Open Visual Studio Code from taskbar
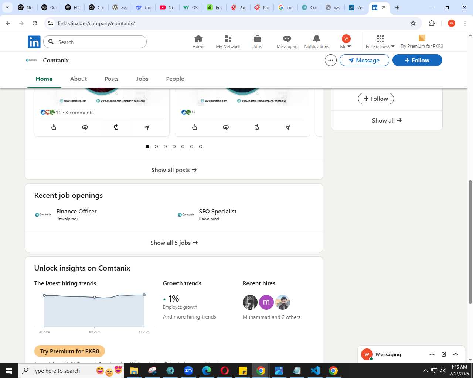This screenshot has width=473, height=378. pyautogui.click(x=315, y=371)
